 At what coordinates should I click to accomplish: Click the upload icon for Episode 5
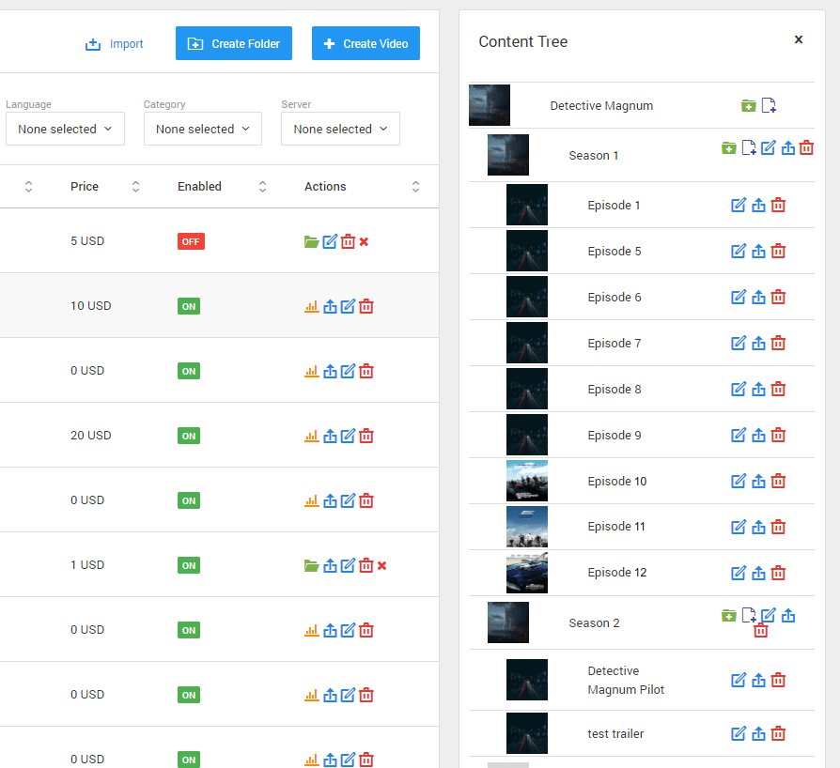click(758, 252)
